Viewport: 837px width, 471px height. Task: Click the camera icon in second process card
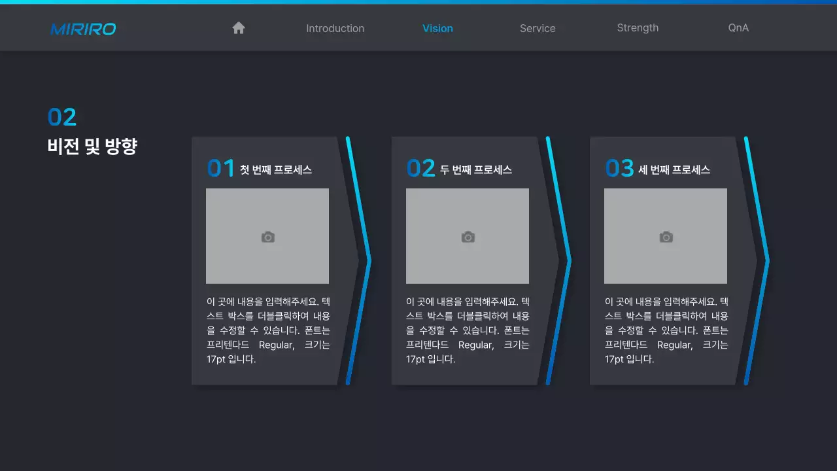[468, 237]
